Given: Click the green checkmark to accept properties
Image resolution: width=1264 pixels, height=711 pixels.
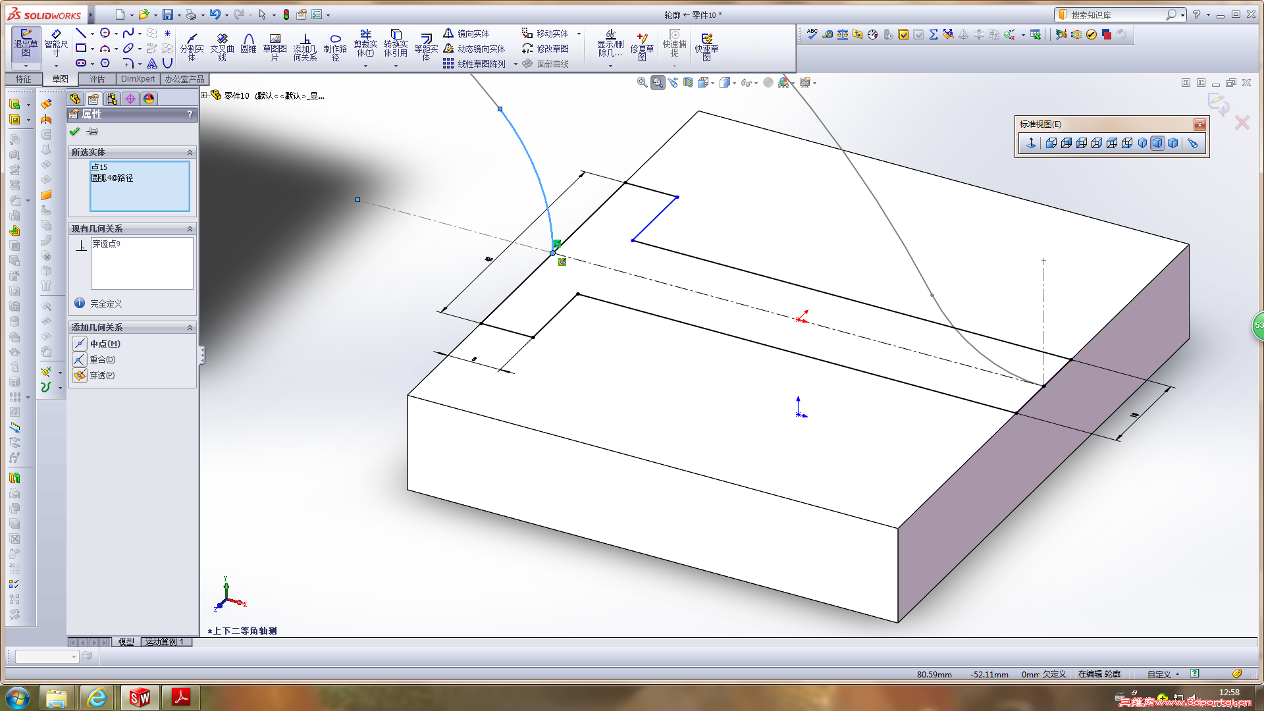Looking at the screenshot, I should point(74,132).
